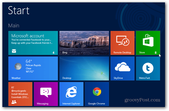This screenshot has width=169, height=111.
Task: Click the unread count 4 on mail tile
Action: click(53, 53)
